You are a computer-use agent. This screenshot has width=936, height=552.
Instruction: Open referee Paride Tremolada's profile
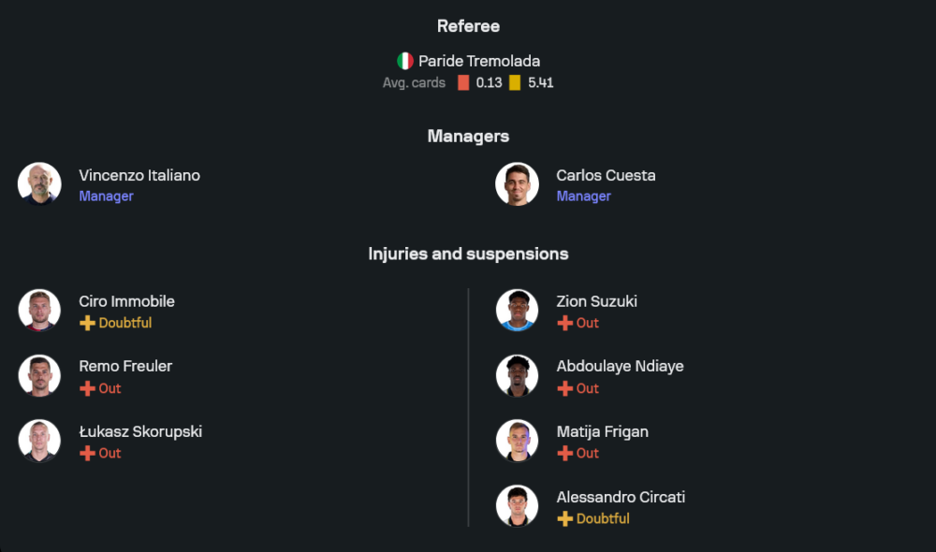478,61
